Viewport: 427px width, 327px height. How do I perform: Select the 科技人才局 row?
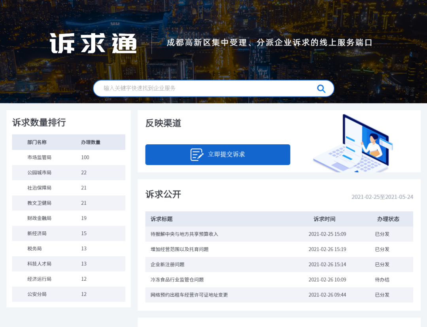point(69,264)
